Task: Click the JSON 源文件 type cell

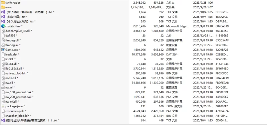Action: (x=174, y=106)
